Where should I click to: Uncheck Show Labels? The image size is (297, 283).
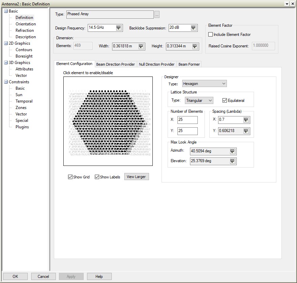click(x=97, y=177)
